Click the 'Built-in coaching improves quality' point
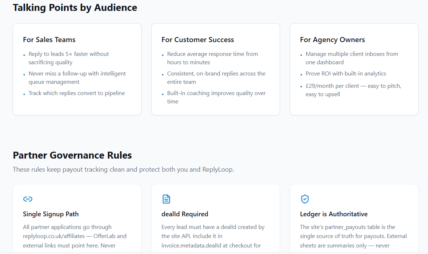 pos(216,97)
